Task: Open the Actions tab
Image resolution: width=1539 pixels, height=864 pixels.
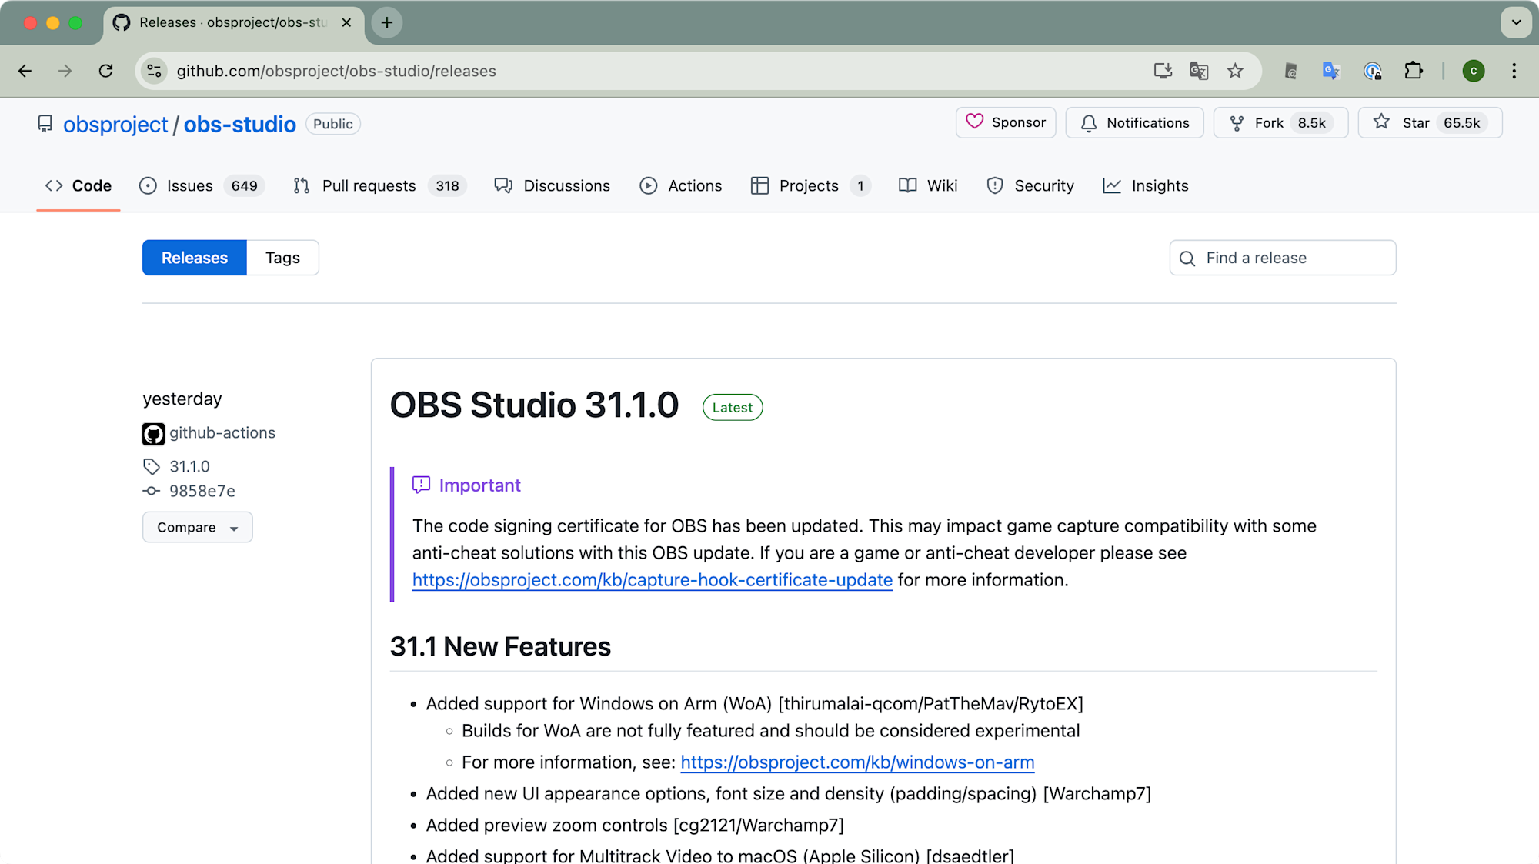Action: coord(681,185)
